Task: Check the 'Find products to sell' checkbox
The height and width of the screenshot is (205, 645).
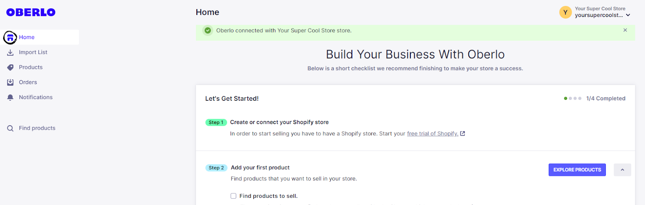Action: (x=233, y=196)
